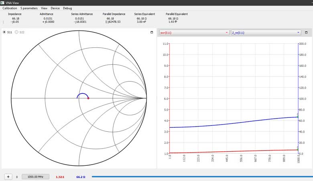Open the S parameters menu
Screen dimensions: 313x181
click(29, 8)
